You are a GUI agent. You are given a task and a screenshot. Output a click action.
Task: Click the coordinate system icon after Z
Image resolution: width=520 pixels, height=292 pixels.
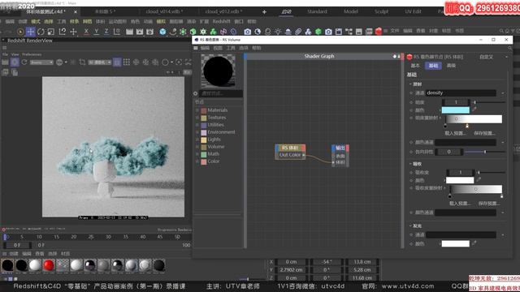pos(117,32)
